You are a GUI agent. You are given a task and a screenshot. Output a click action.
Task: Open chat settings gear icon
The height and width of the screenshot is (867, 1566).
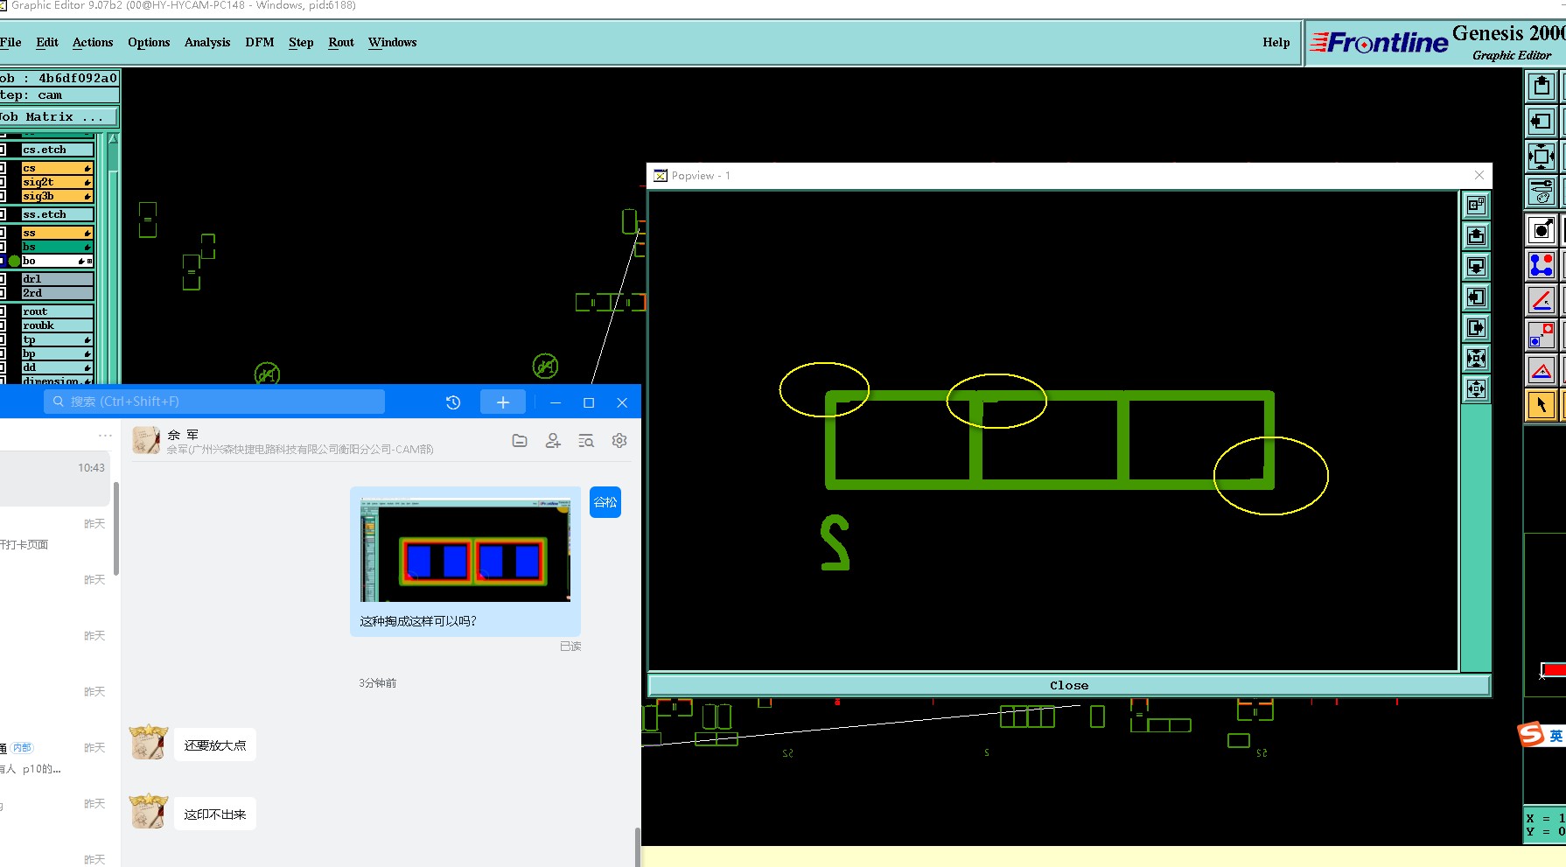(619, 441)
